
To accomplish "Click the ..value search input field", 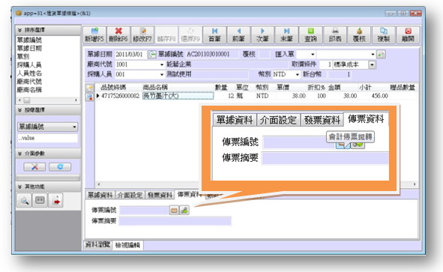I will (47, 138).
